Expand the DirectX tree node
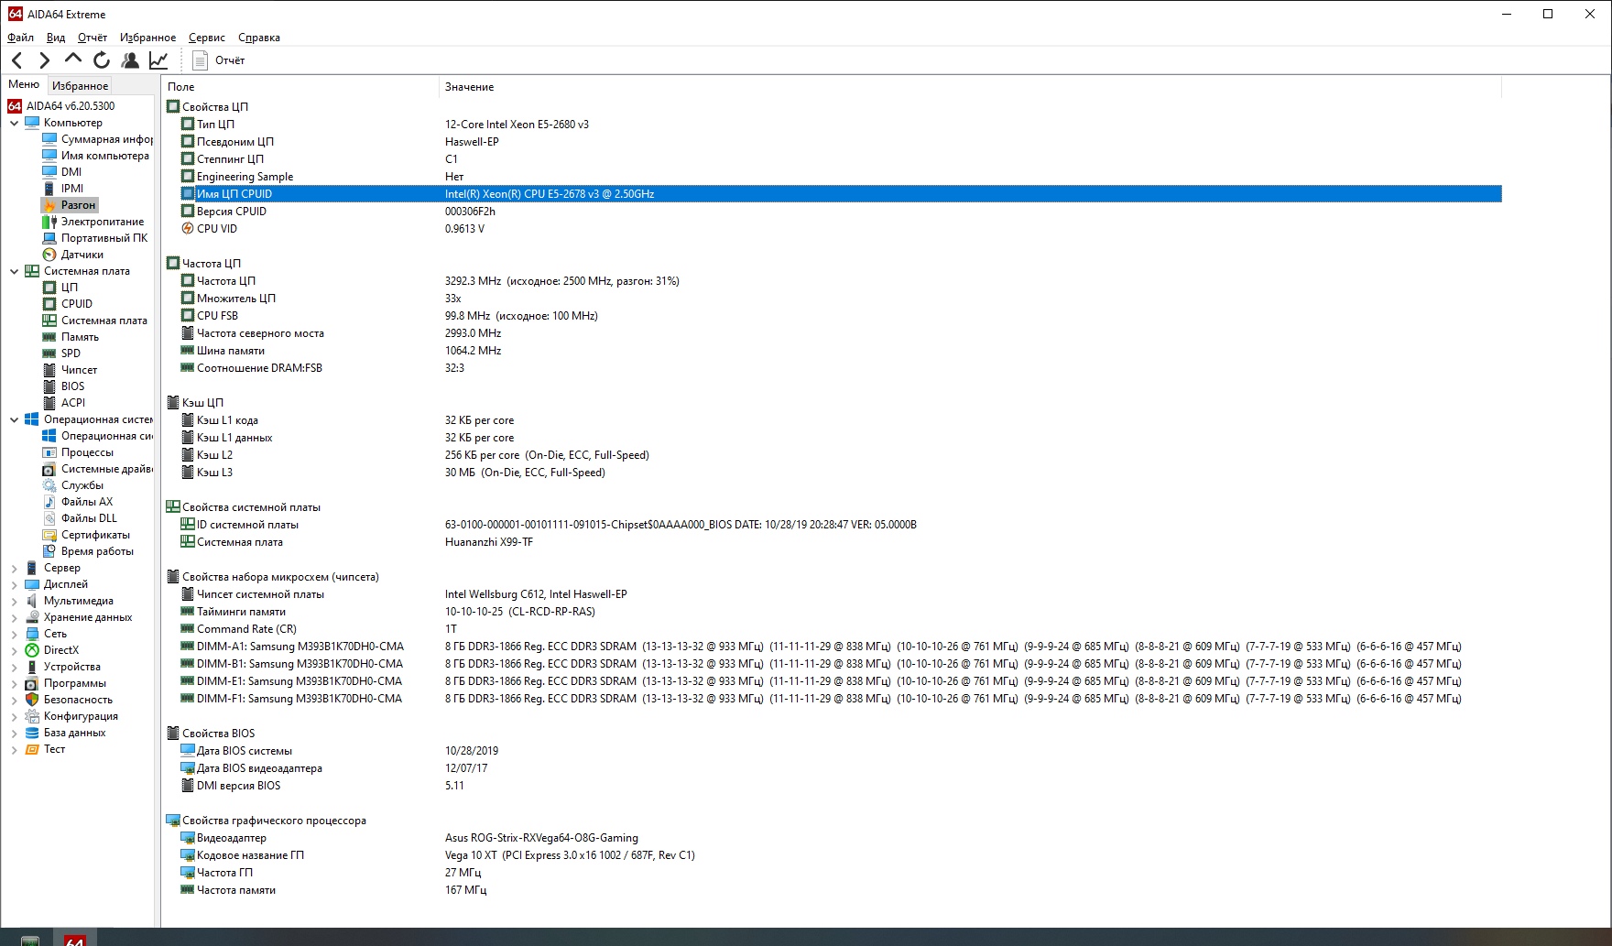The height and width of the screenshot is (946, 1612). point(14,650)
